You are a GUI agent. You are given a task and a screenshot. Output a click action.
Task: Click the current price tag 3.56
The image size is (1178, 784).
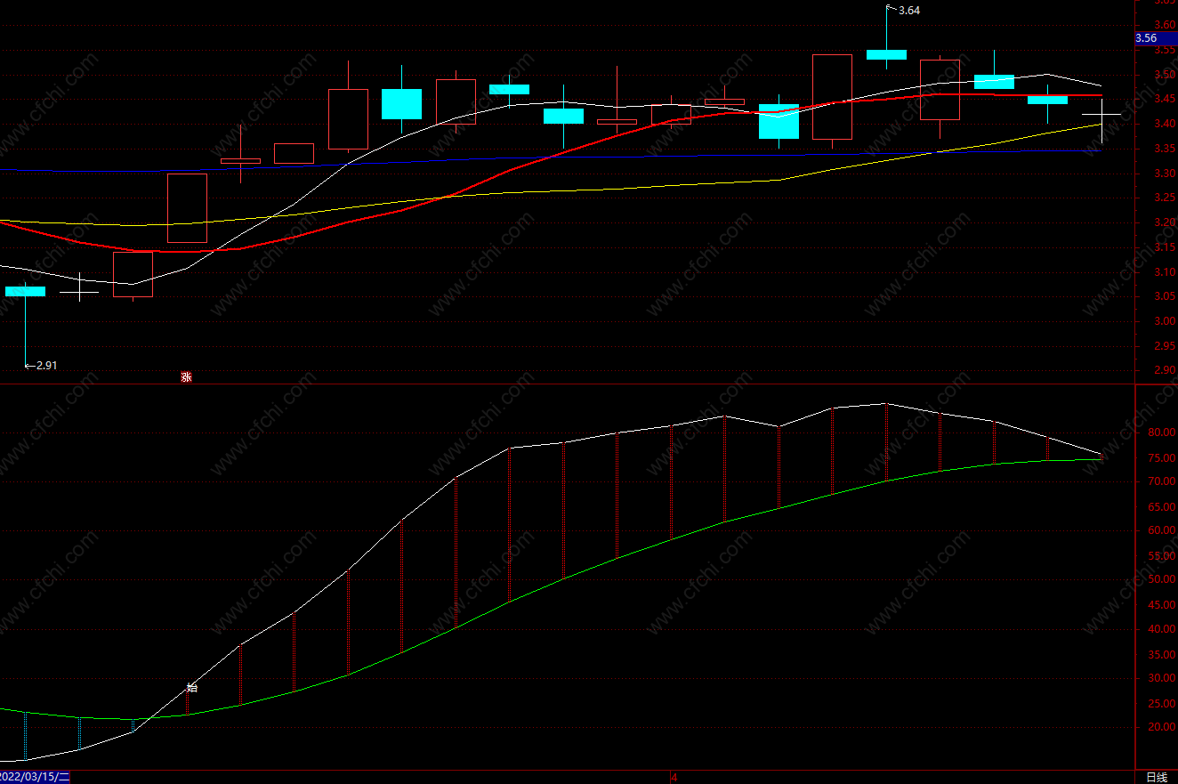pos(1157,38)
